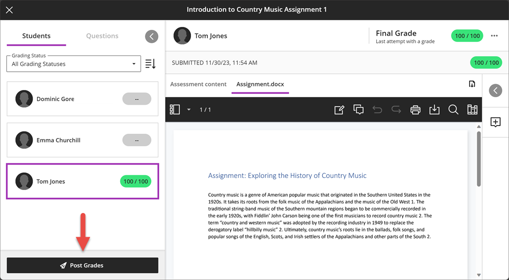The height and width of the screenshot is (280, 509).
Task: Open the more options ellipsis menu
Action: tap(495, 36)
